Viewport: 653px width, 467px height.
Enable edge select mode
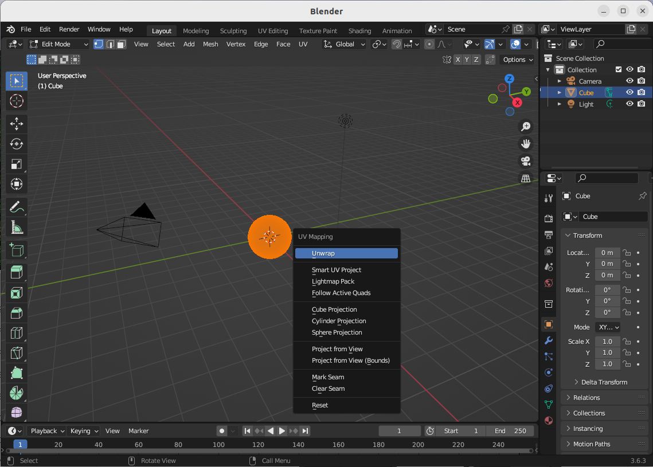click(110, 44)
